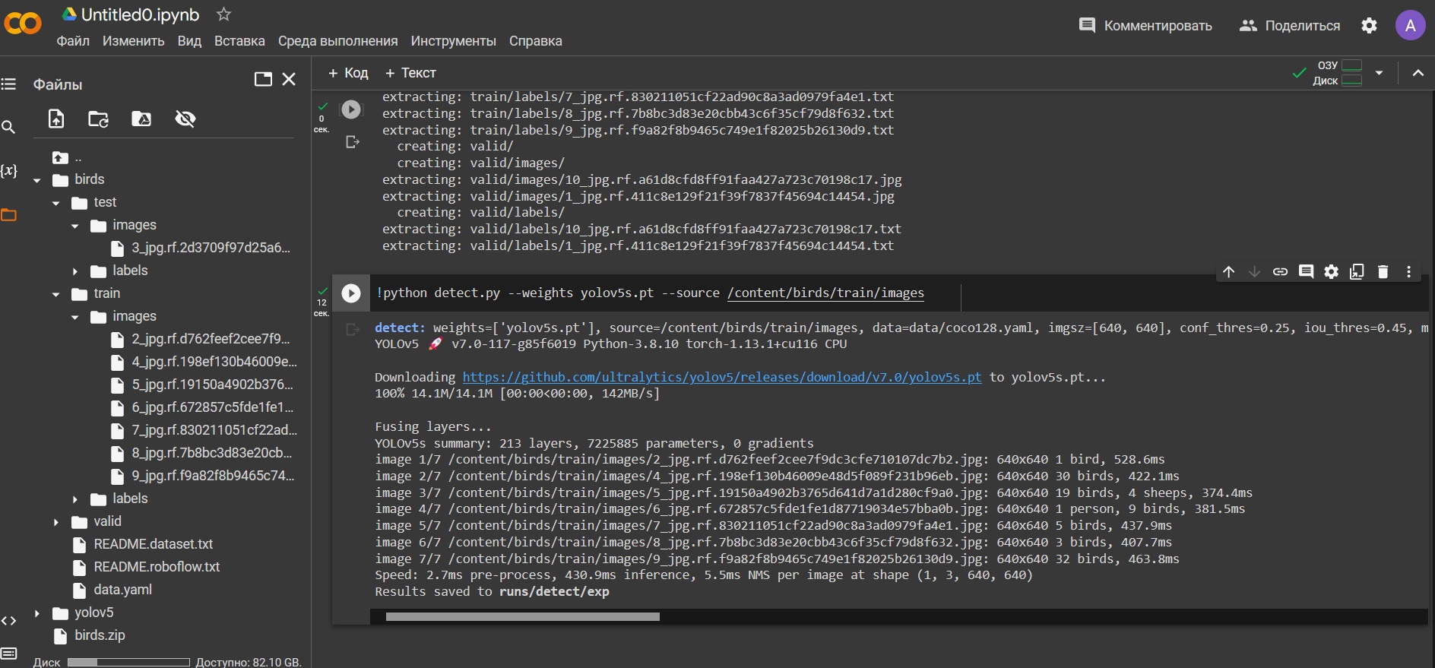1435x668 pixels.
Task: Open the Вставка menu
Action: [x=239, y=41]
